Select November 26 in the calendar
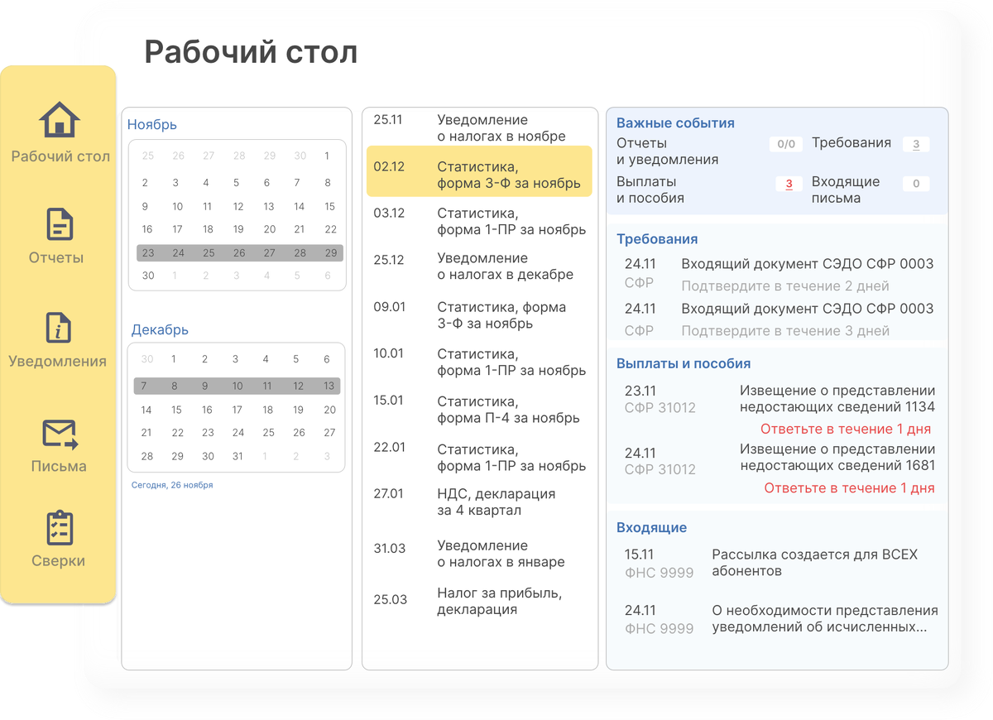Image resolution: width=993 pixels, height=720 pixels. coord(239,253)
